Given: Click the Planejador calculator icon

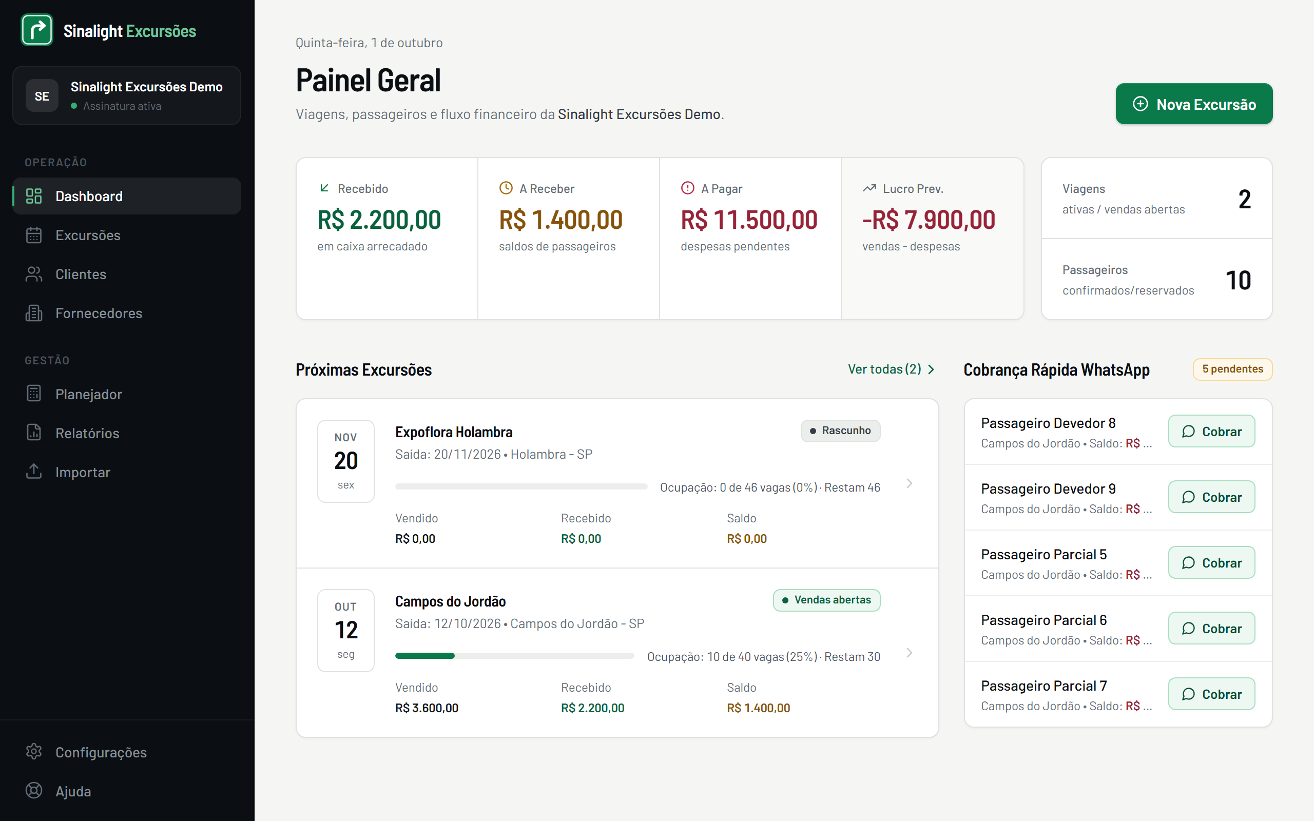Looking at the screenshot, I should pos(34,394).
